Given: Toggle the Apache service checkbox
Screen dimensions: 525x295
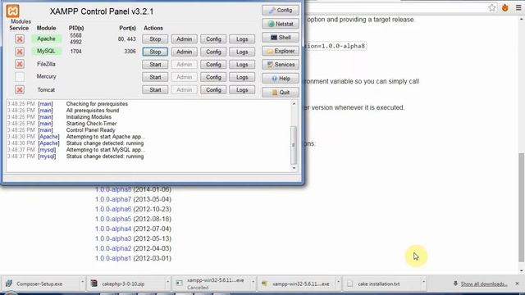Looking at the screenshot, I should click(20, 39).
